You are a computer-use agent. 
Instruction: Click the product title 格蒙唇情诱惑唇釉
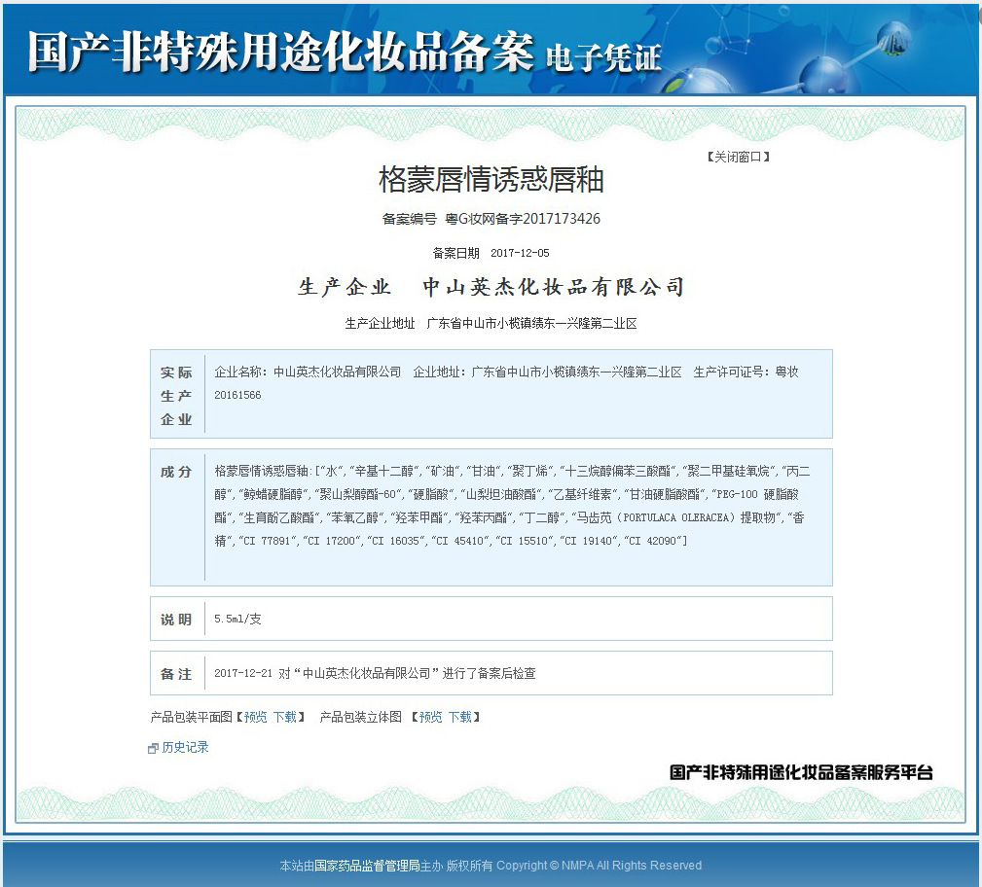491,180
